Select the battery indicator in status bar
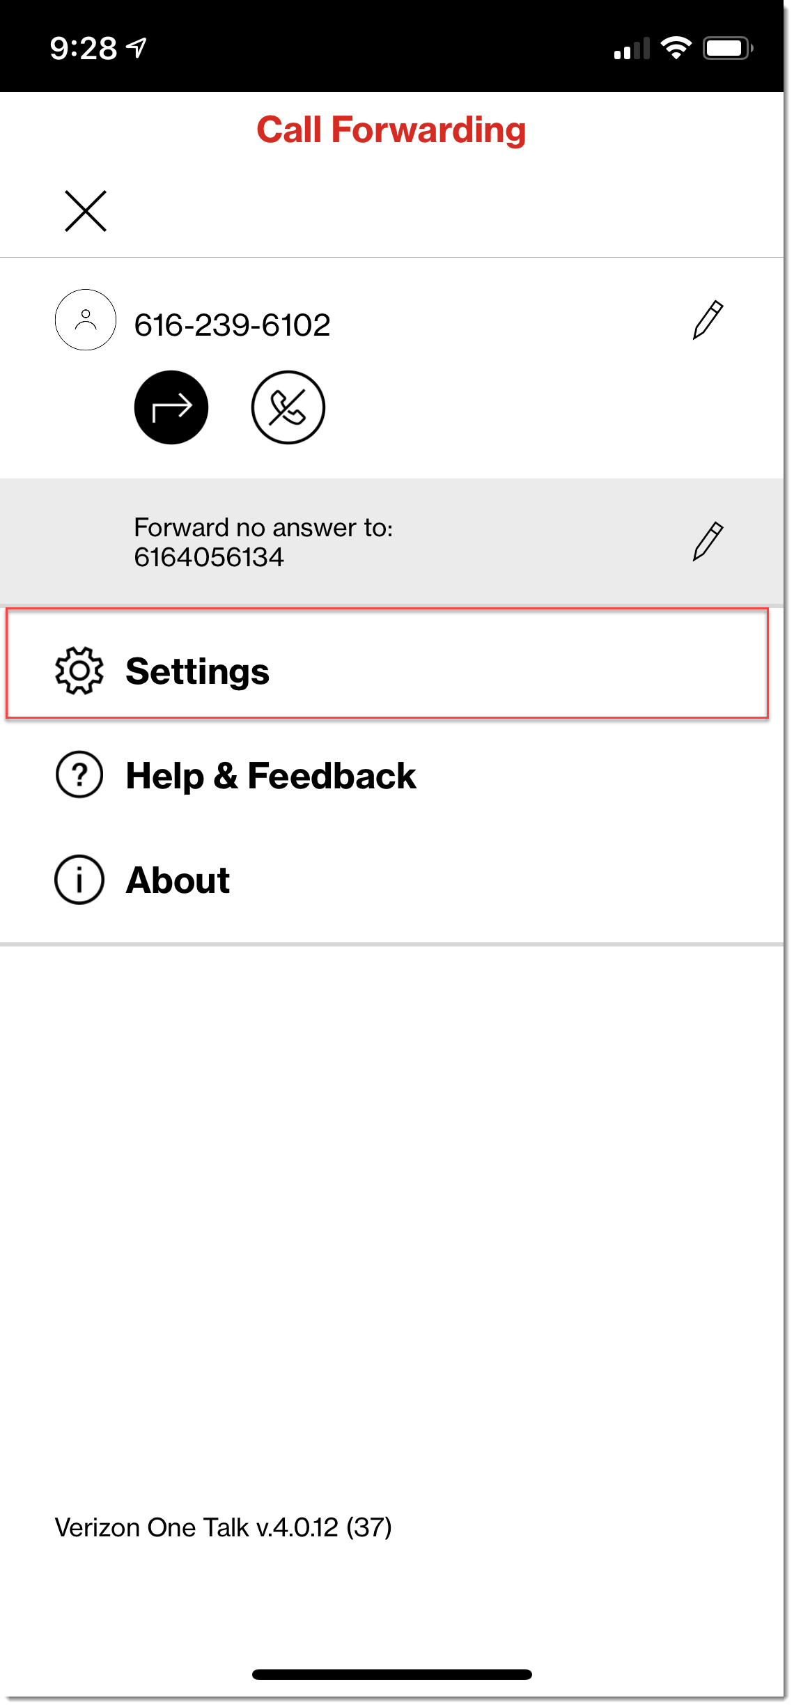Viewport: 794px width, 1707px height. pyautogui.click(x=726, y=46)
